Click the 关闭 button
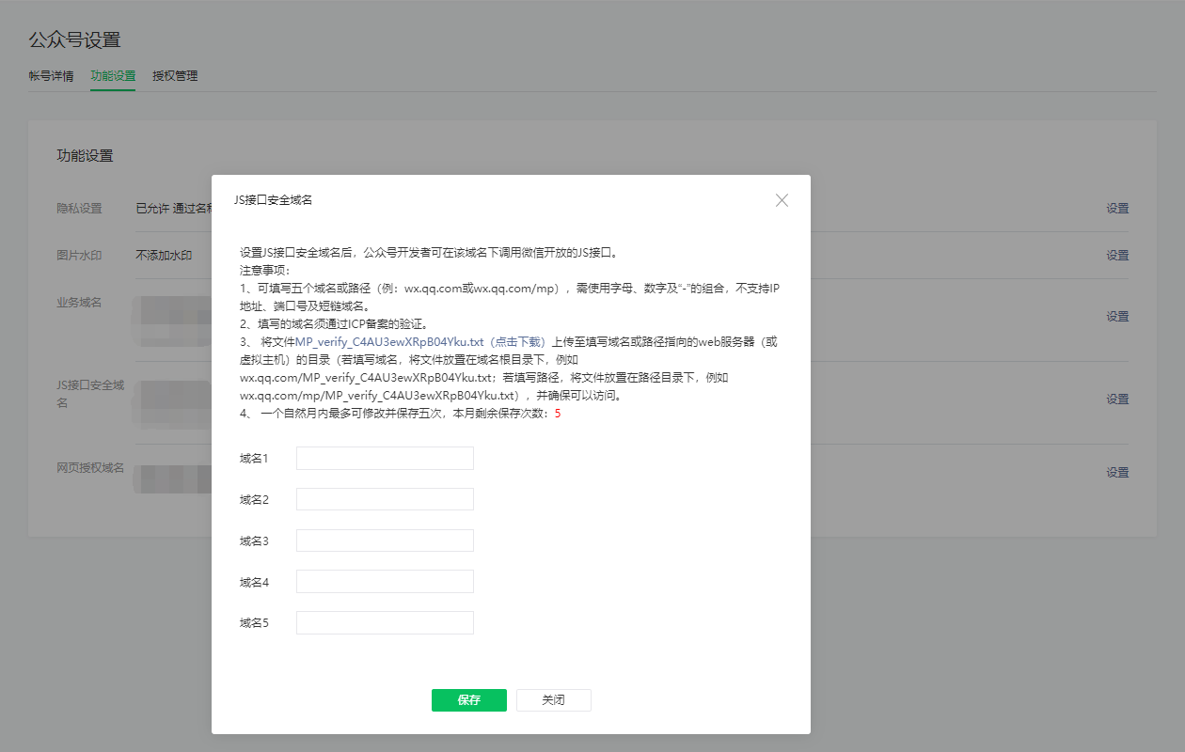Viewport: 1185px width, 752px height. point(554,700)
